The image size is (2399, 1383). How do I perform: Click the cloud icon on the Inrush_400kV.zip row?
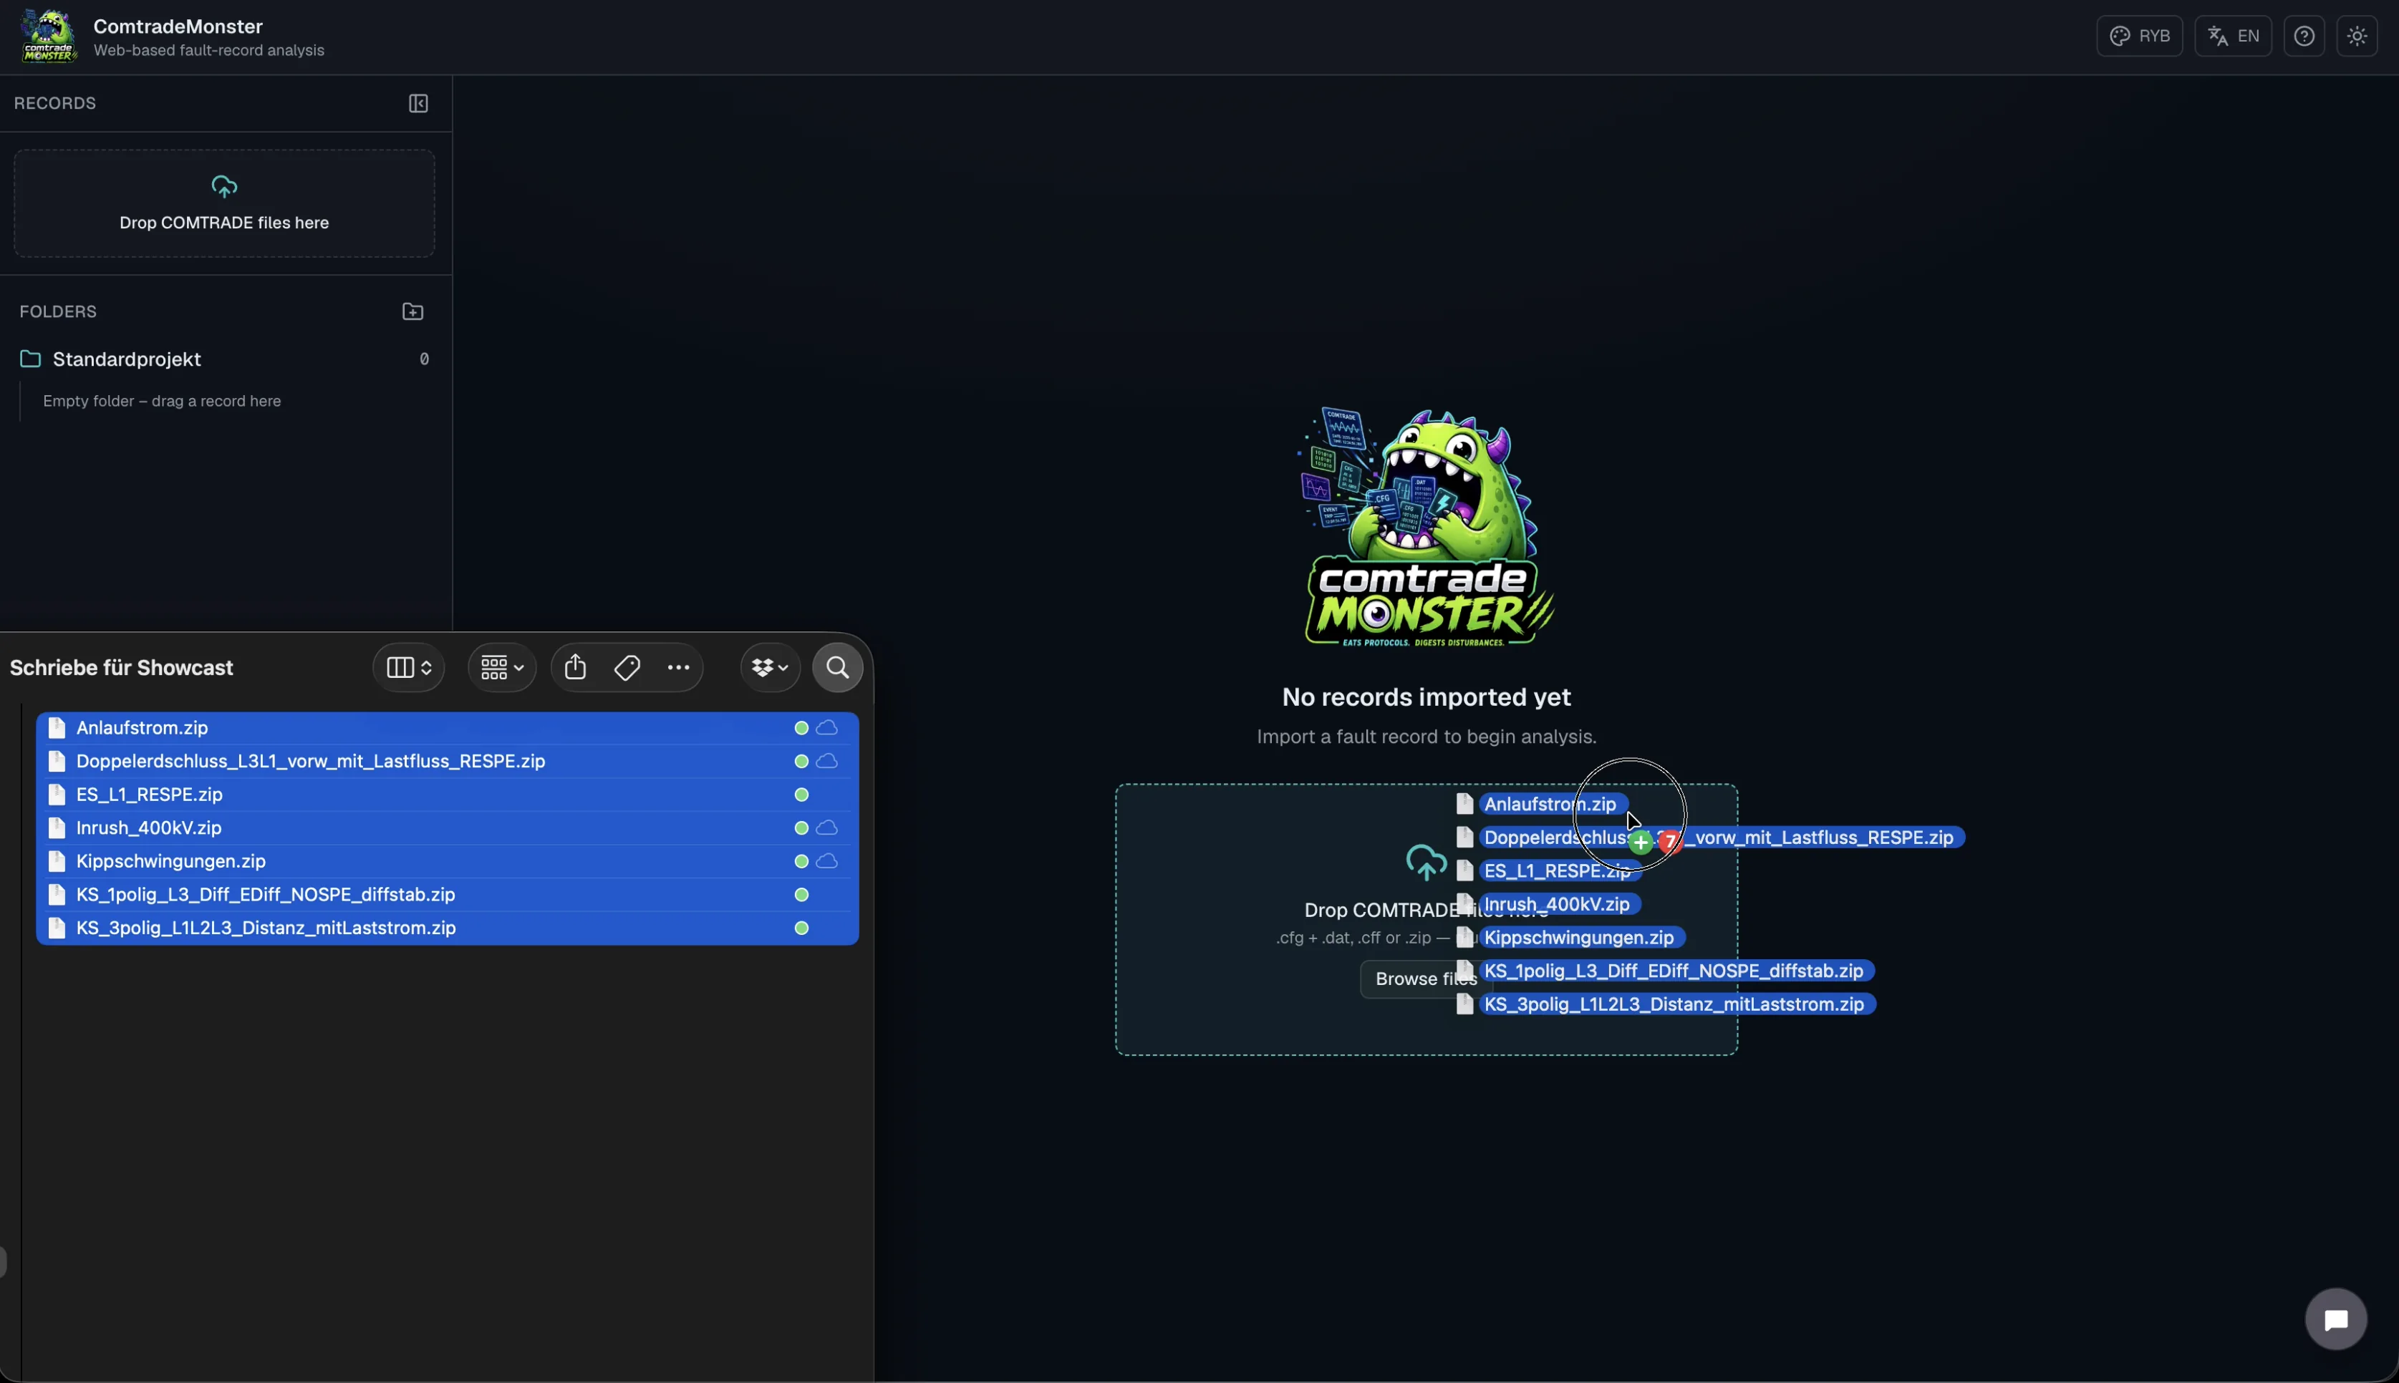pyautogui.click(x=826, y=828)
